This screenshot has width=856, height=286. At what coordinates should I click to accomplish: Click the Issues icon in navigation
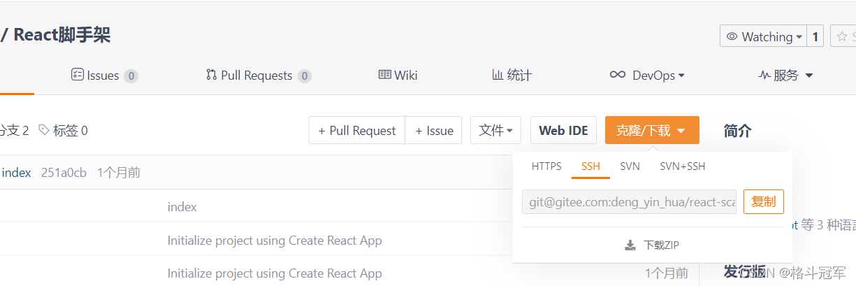pyautogui.click(x=78, y=74)
